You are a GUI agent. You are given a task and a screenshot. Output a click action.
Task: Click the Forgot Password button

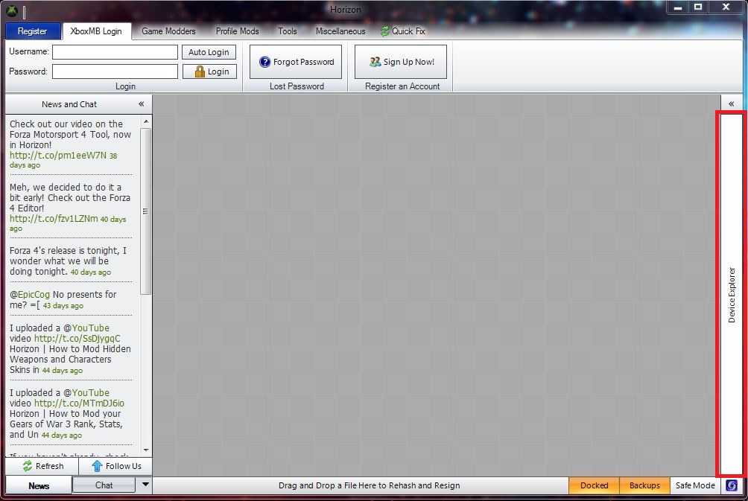pos(296,62)
